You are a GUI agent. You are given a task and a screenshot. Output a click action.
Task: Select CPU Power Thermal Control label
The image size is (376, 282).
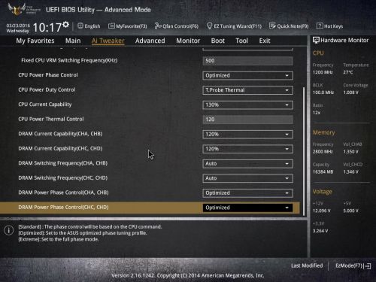click(51, 119)
